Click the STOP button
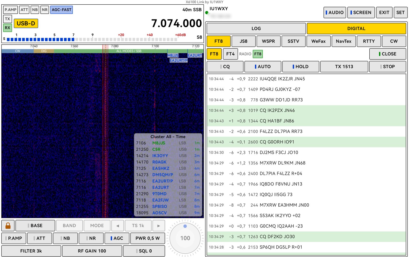This screenshot has height=257, width=409. 388,67
